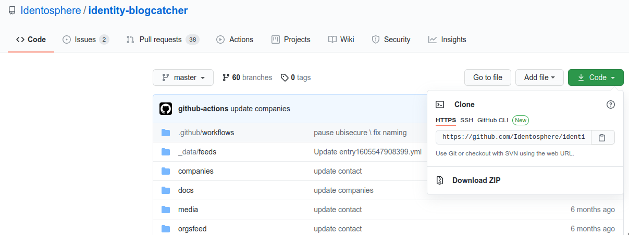This screenshot has width=629, height=235.
Task: Copy the clone URL to clipboard
Action: [x=602, y=137]
